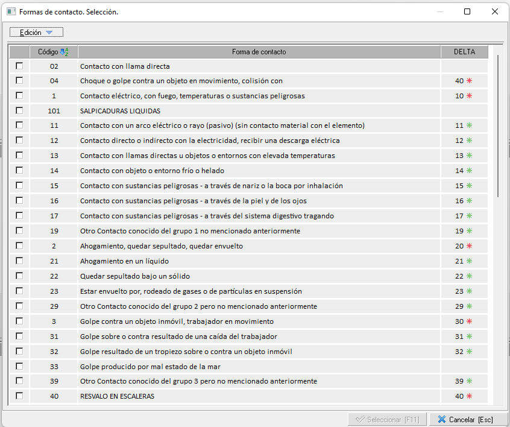
Task: Click the red asterisk in RESVALO EN ESCALERAS row
Action: [x=469, y=397]
